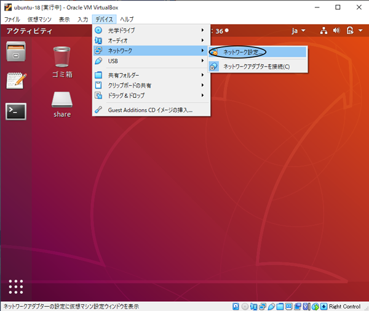Select the 光学ドライブ menu entry
This screenshot has width=369, height=311.
click(151, 30)
